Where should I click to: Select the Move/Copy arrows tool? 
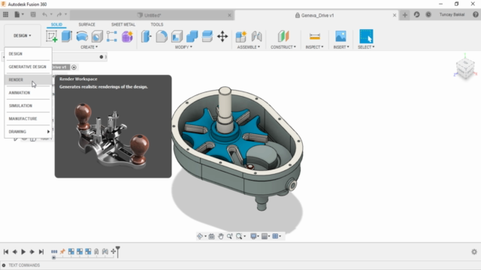pyautogui.click(x=222, y=36)
